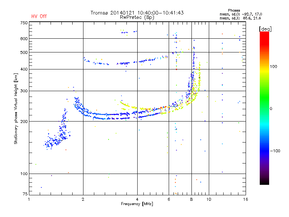The image size is (289, 217).
Task: Click the red 'HV Off' label
Action: pos(39,16)
